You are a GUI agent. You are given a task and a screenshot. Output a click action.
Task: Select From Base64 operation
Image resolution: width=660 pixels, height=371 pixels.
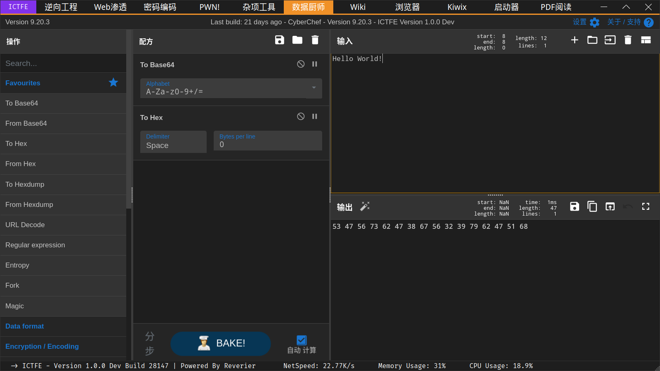click(x=63, y=123)
